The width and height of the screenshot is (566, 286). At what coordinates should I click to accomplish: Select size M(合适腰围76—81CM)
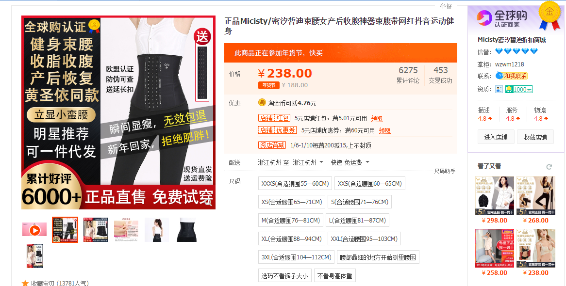point(291,221)
